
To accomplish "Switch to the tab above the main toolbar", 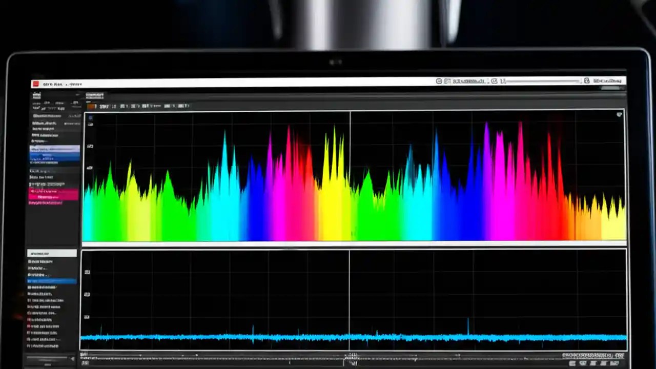I will (x=94, y=95).
